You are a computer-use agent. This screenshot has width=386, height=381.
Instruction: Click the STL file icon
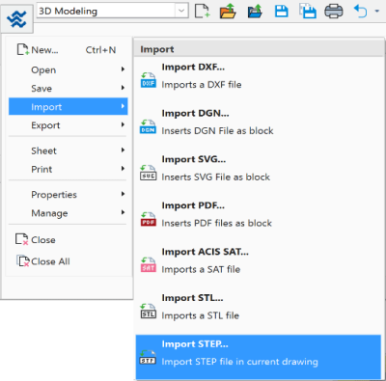[x=149, y=312]
